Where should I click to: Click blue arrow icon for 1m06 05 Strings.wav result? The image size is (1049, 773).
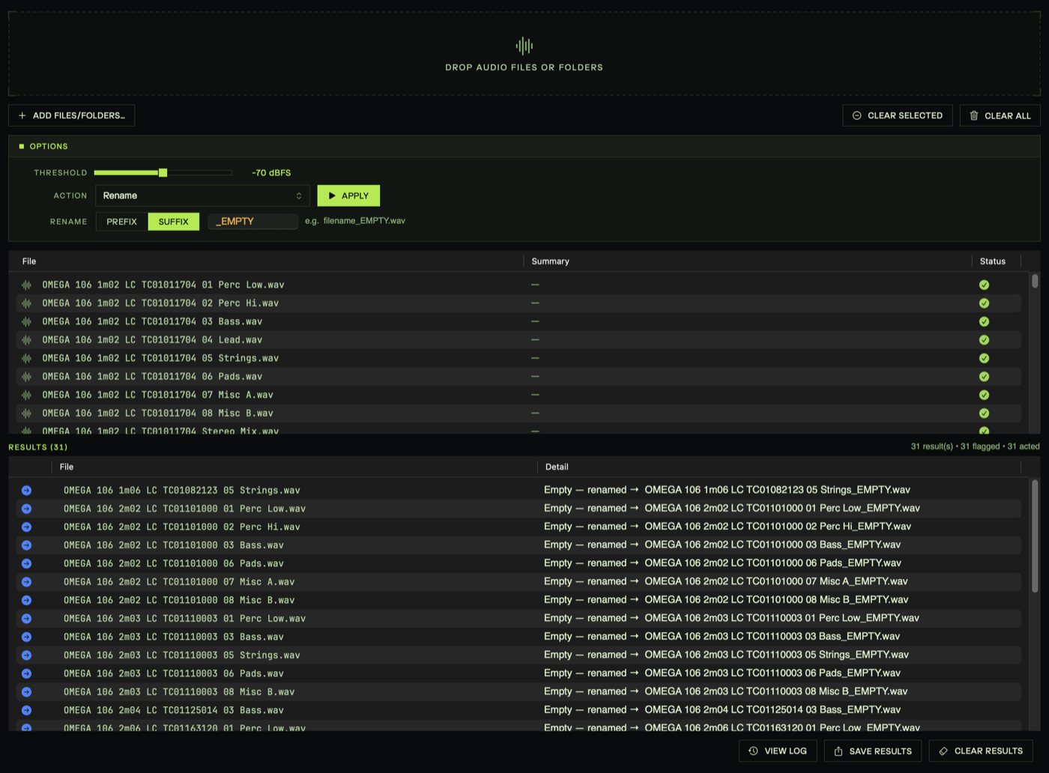pos(26,491)
